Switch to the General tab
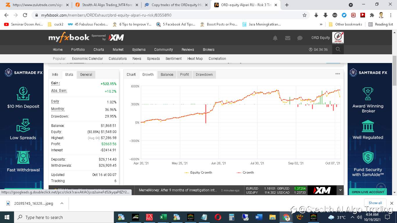The width and height of the screenshot is (397, 223). pyautogui.click(x=86, y=75)
